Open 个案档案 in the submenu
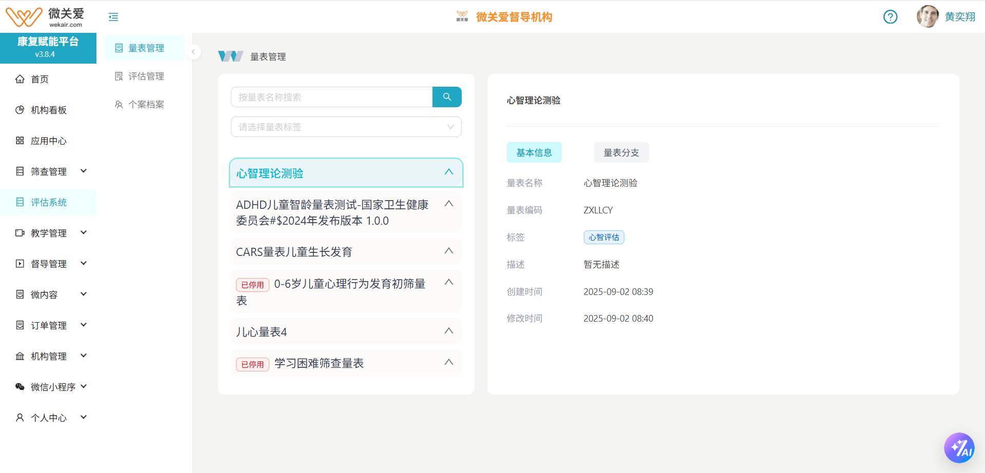The height and width of the screenshot is (473, 985). tap(146, 104)
